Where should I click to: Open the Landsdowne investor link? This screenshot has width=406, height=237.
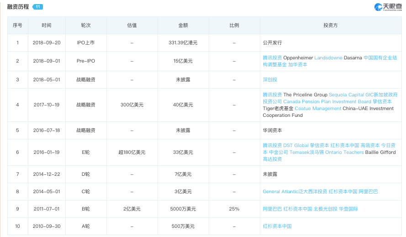coord(328,58)
